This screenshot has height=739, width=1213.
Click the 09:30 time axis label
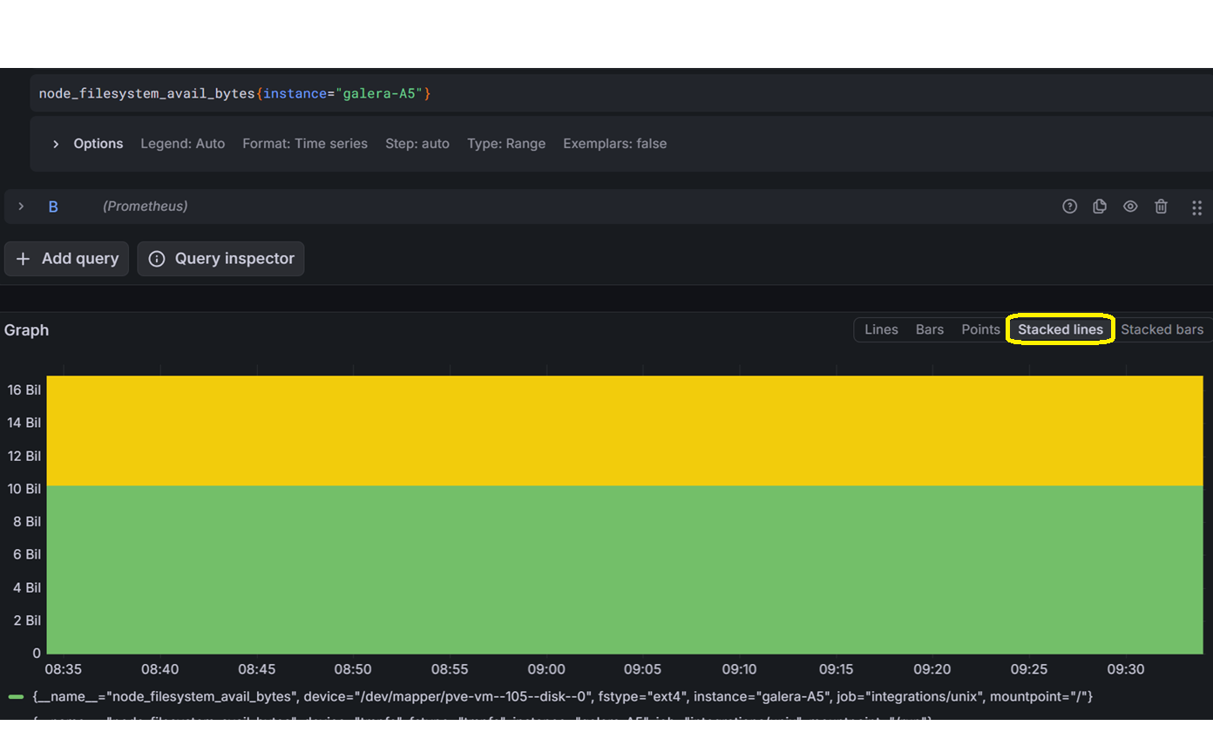[x=1126, y=669]
